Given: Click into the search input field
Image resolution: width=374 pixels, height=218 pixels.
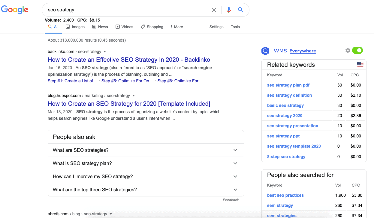Looking at the screenshot, I should [x=126, y=10].
